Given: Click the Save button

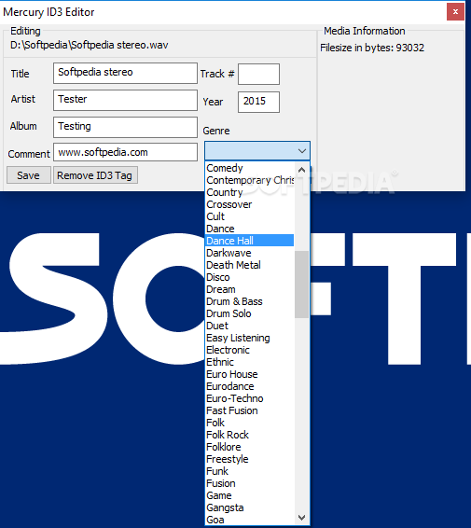Looking at the screenshot, I should tap(29, 175).
